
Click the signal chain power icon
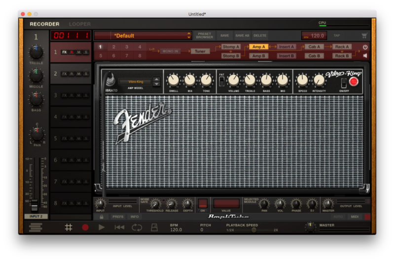coord(365,47)
